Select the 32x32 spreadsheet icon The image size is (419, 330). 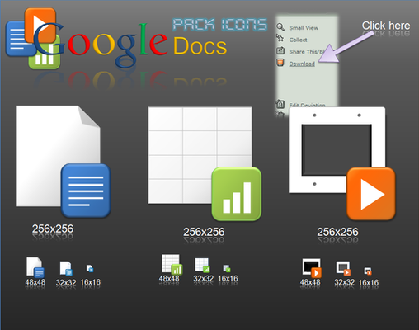click(x=203, y=266)
